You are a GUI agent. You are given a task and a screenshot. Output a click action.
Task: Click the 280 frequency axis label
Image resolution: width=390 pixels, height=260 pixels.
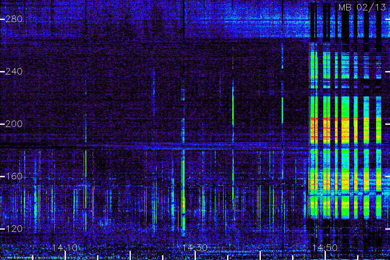14,19
